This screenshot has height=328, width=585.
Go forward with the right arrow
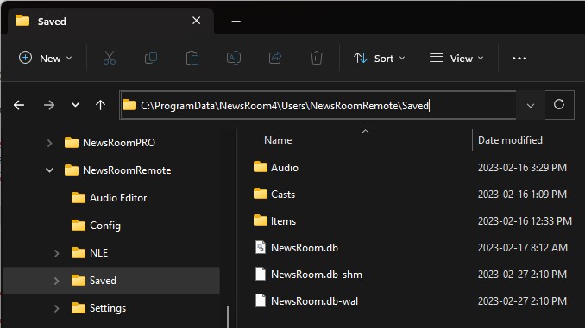[x=49, y=105]
